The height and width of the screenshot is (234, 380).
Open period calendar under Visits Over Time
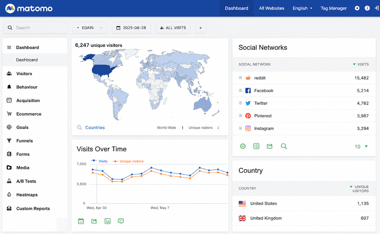(81, 221)
